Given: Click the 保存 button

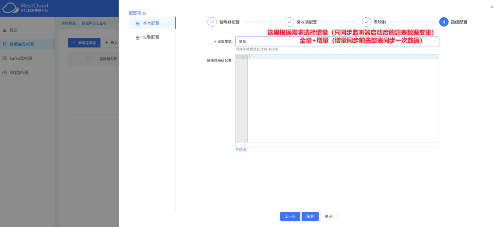Looking at the screenshot, I should [310, 216].
